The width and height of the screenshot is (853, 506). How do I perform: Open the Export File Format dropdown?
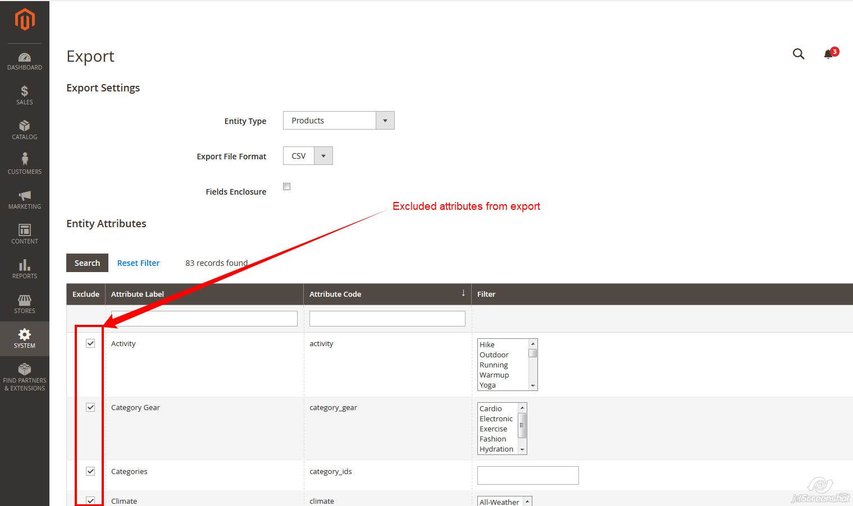pyautogui.click(x=308, y=156)
